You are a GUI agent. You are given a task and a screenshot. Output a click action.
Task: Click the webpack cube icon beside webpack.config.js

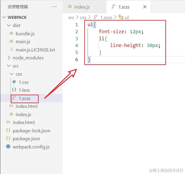pyautogui.click(x=8, y=147)
